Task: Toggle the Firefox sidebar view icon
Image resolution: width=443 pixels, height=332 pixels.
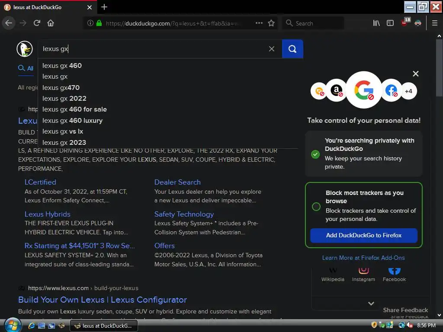Action: pyautogui.click(x=390, y=23)
